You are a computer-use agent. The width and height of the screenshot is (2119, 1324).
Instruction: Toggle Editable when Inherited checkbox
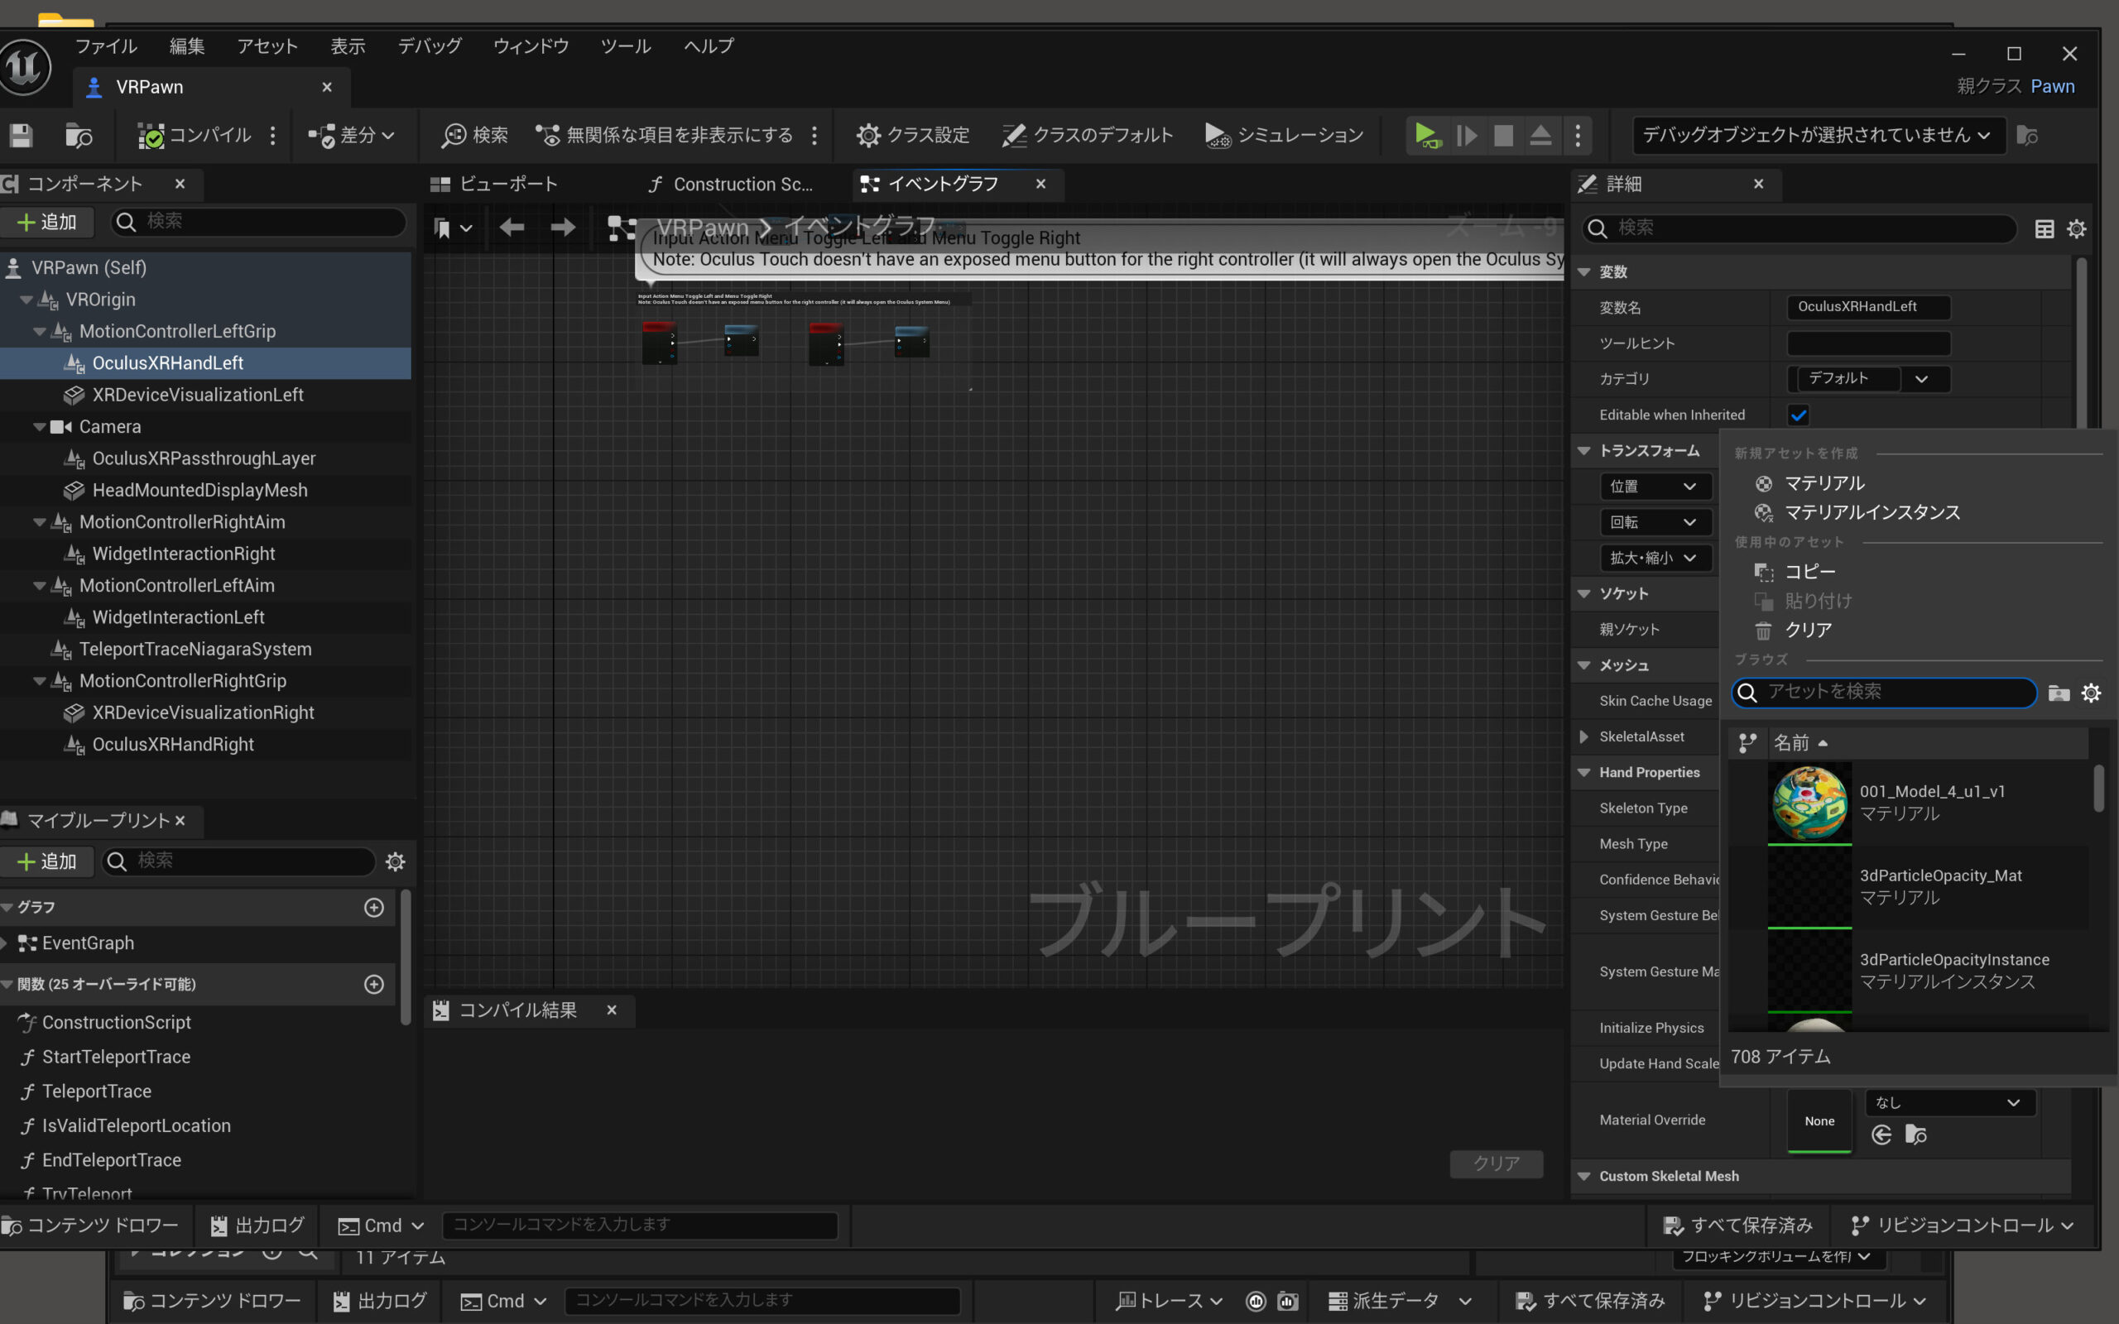click(x=1799, y=415)
